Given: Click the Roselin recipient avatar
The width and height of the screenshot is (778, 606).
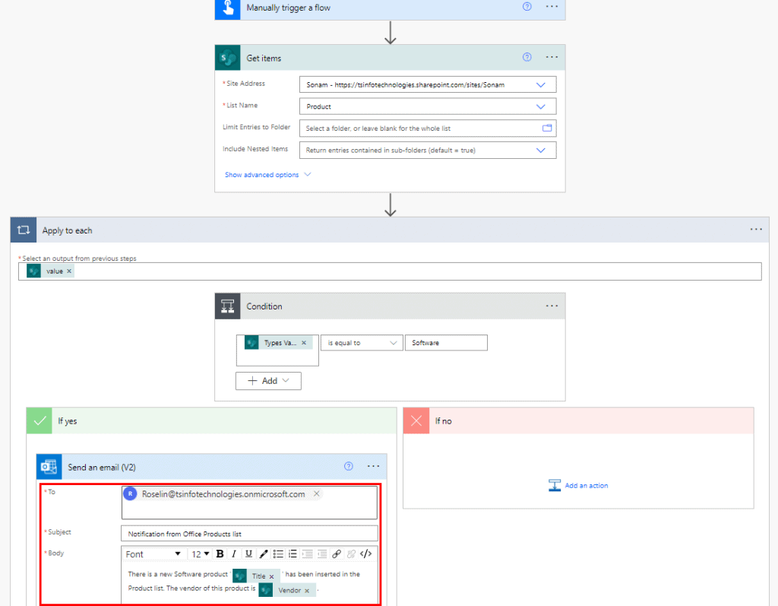Looking at the screenshot, I should [x=130, y=493].
